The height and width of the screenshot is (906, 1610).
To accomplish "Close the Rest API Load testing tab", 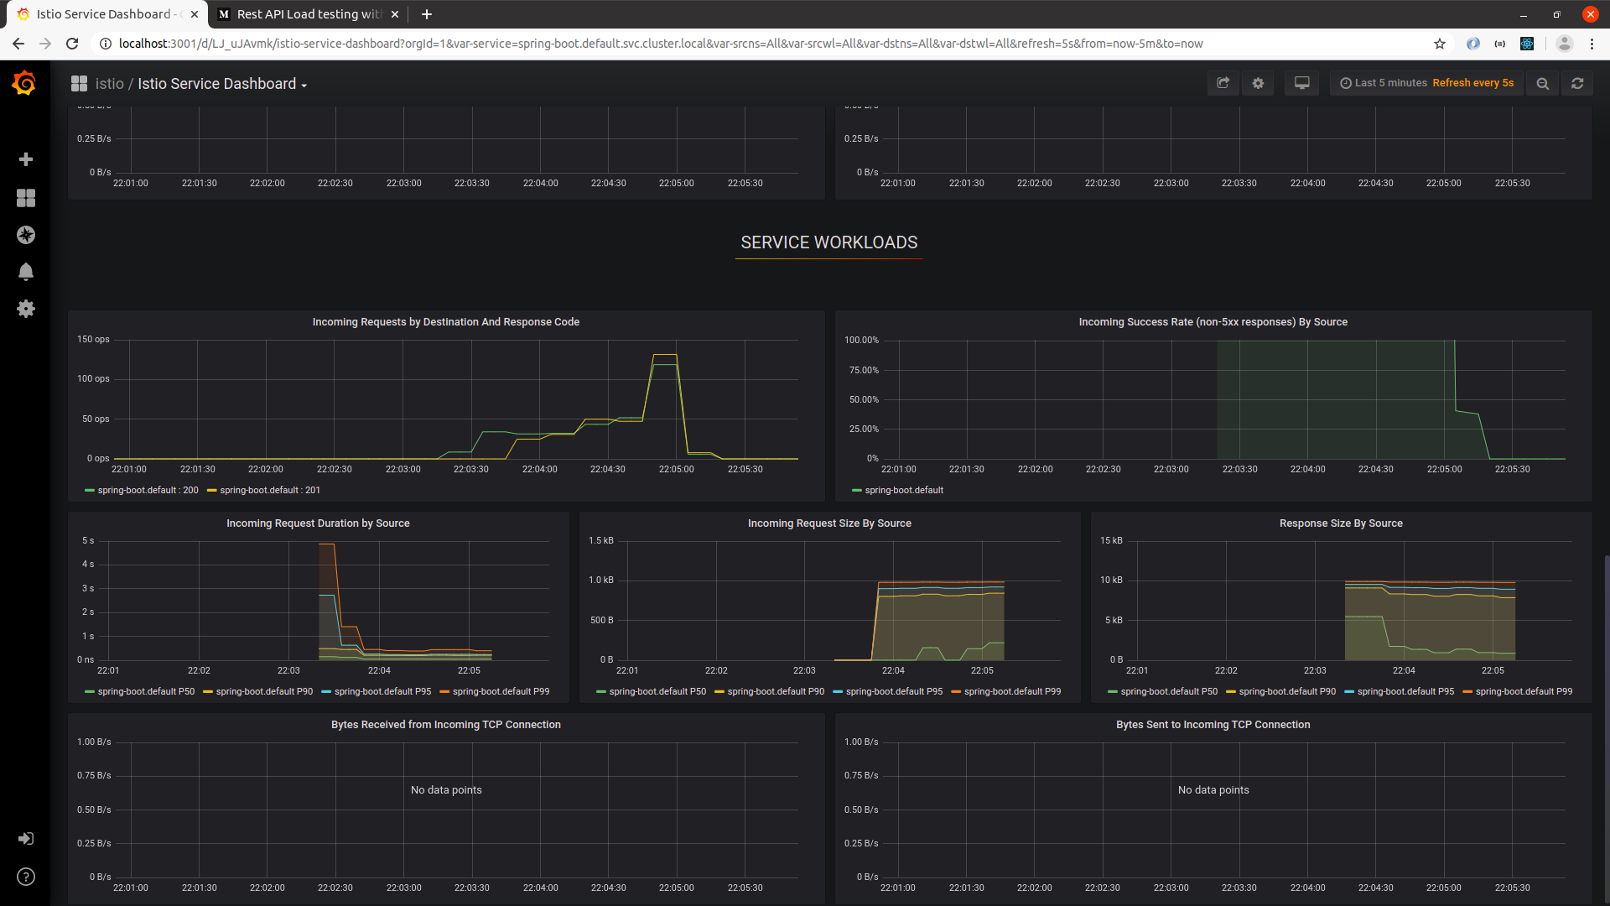I will tap(395, 14).
